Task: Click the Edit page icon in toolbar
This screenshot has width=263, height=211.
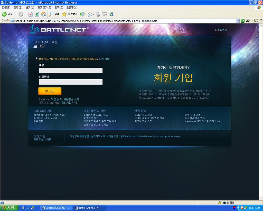Action: [104, 14]
